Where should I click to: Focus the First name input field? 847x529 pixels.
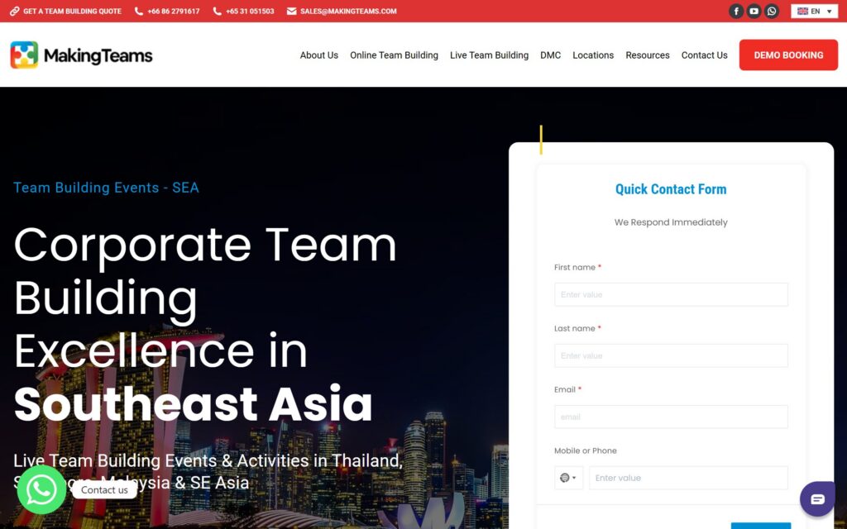[671, 294]
